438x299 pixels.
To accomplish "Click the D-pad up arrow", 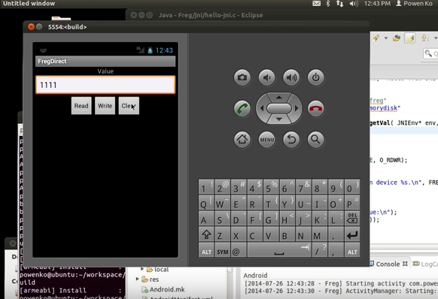I will pyautogui.click(x=279, y=98).
